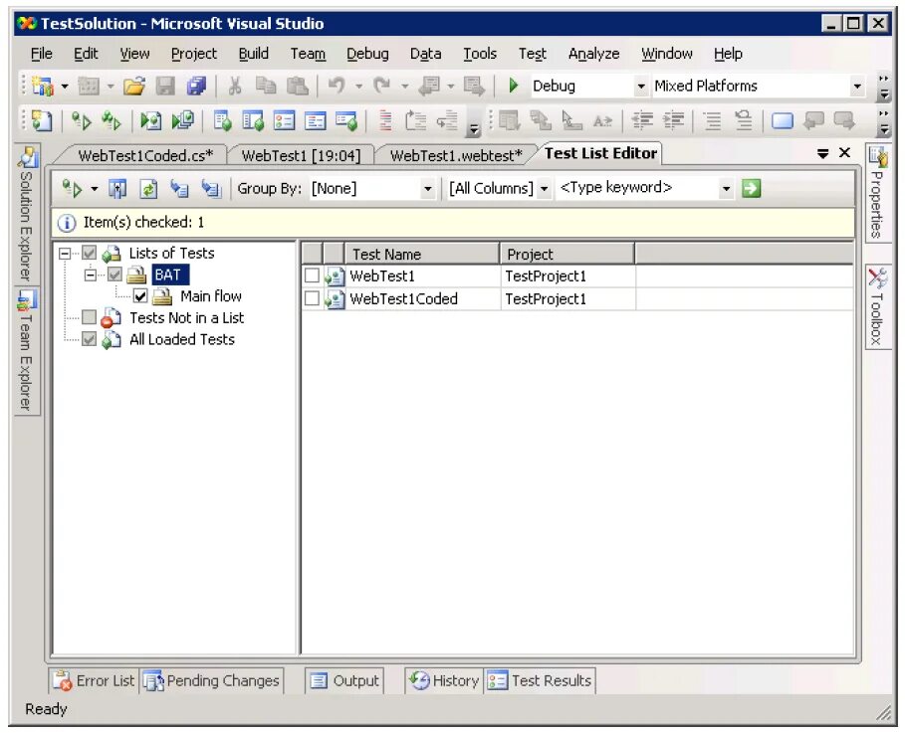Select the Main flow tree item
This screenshot has width=905, height=733.
211,296
